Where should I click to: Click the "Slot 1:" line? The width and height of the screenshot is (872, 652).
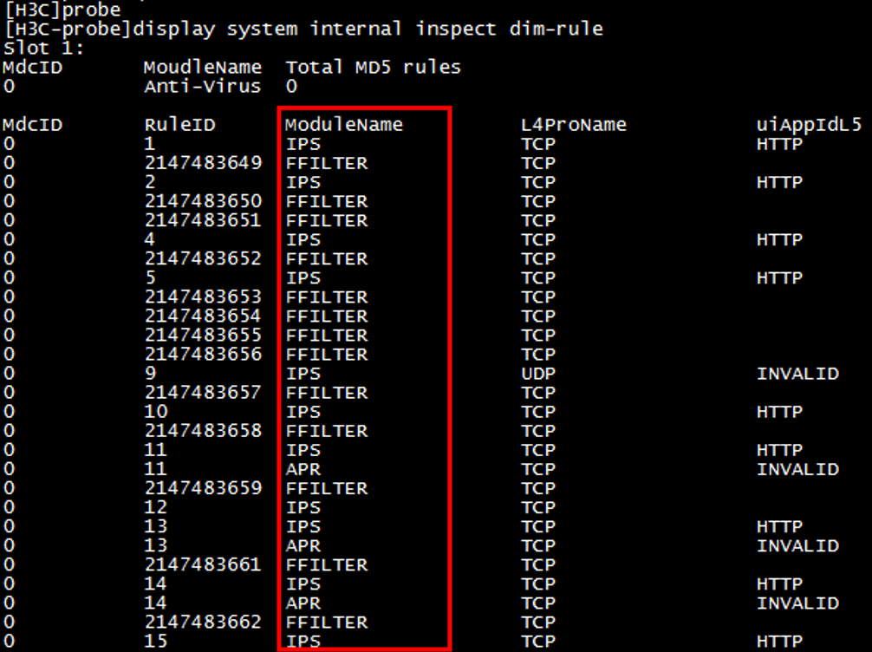coord(43,49)
